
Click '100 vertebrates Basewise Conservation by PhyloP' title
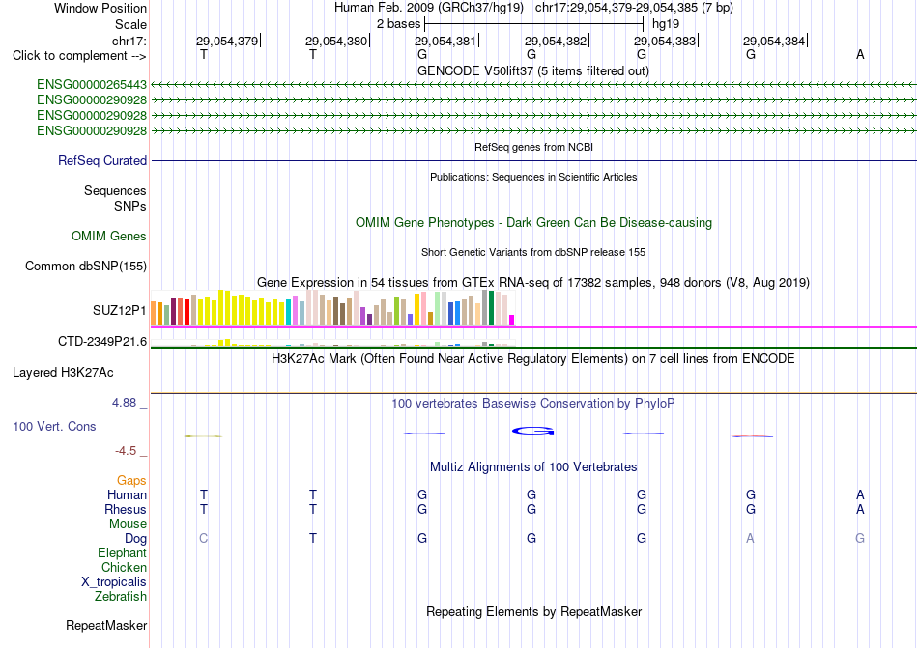point(533,404)
